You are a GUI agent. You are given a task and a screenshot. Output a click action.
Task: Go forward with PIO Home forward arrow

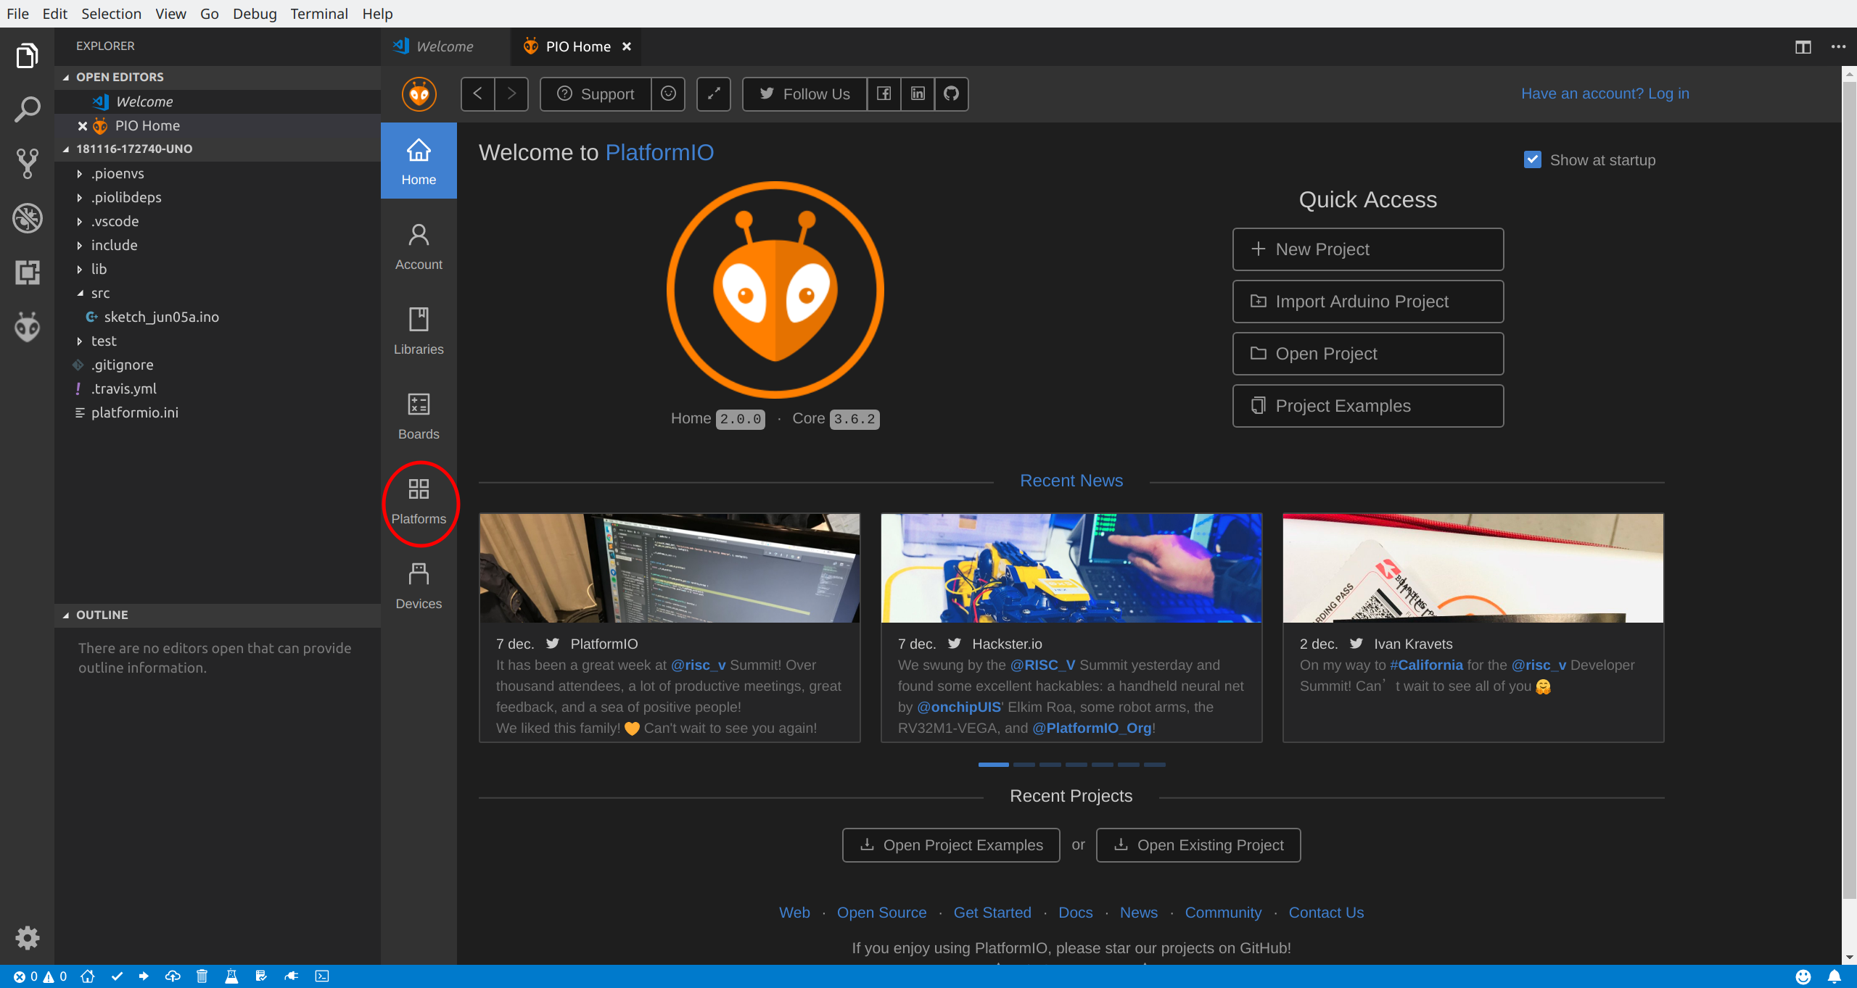511,94
